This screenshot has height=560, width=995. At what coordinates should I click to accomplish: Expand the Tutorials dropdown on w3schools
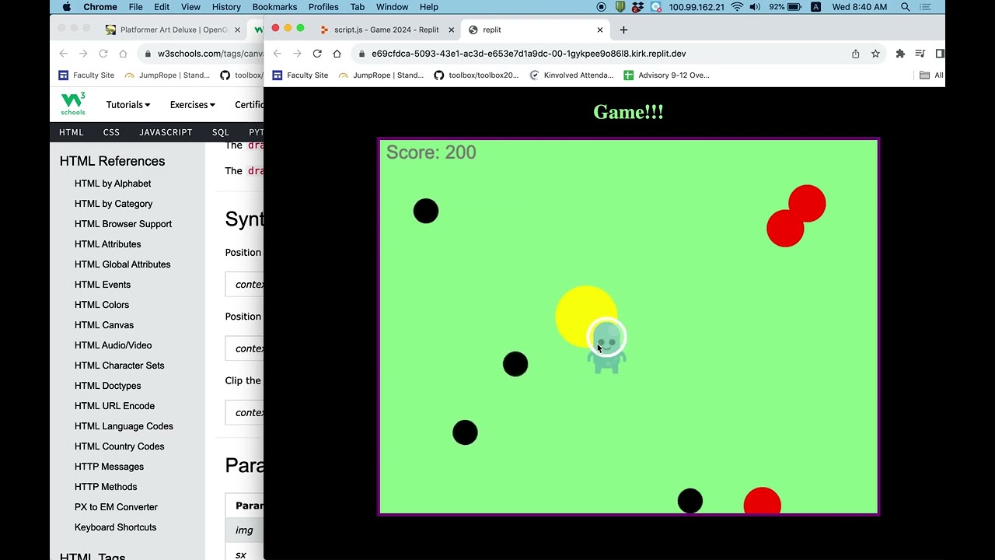pos(128,105)
